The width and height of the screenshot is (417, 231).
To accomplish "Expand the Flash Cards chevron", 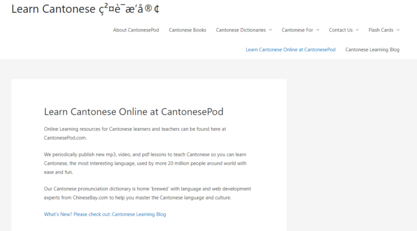I will 398,30.
